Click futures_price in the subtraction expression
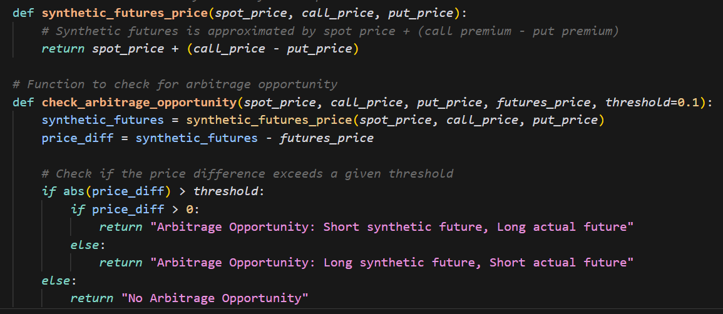Viewport: 723px width, 314px height. [326, 138]
